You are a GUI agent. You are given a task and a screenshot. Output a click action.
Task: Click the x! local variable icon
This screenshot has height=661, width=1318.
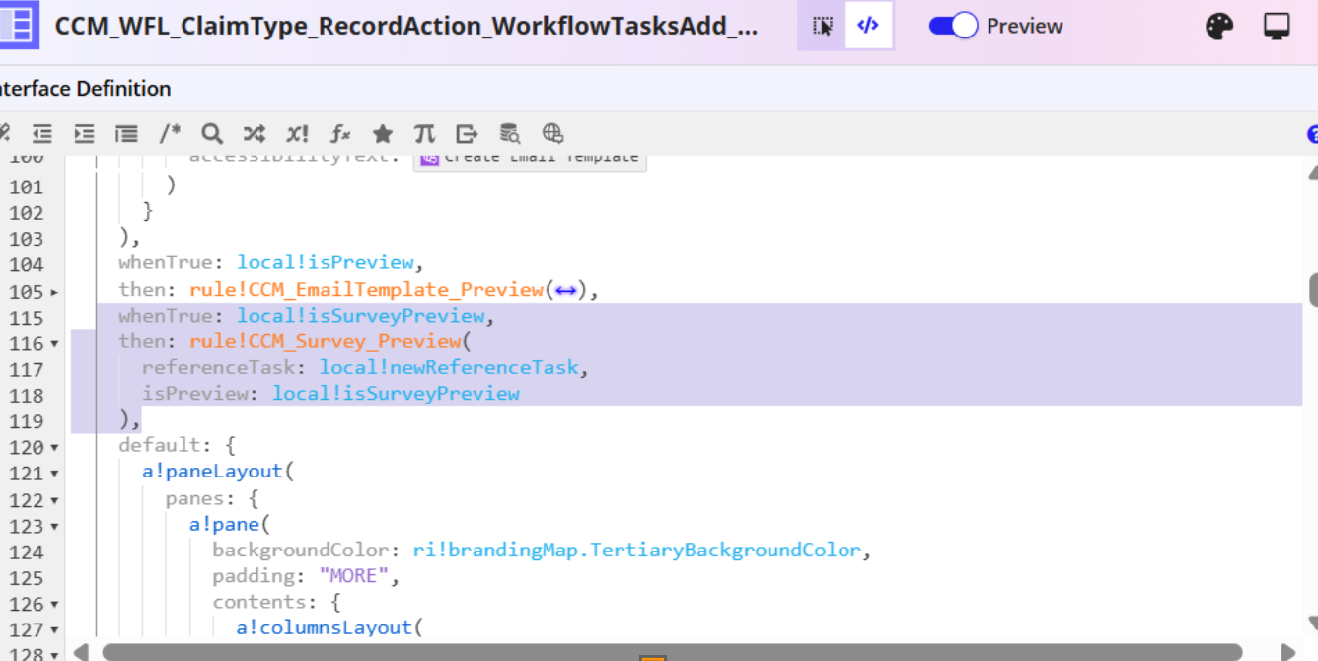coord(297,133)
